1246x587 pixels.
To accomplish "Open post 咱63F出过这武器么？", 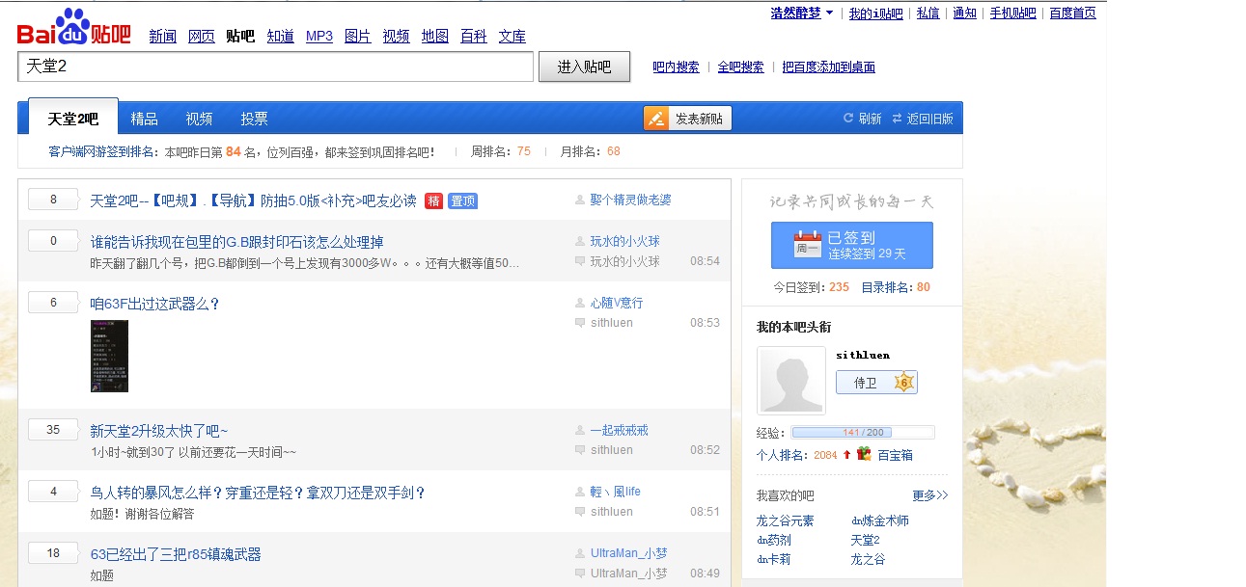I will pos(154,304).
